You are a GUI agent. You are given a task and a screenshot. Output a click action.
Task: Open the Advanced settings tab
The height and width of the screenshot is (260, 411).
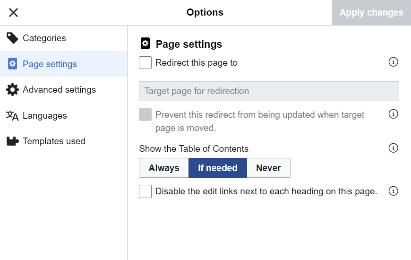(x=59, y=90)
